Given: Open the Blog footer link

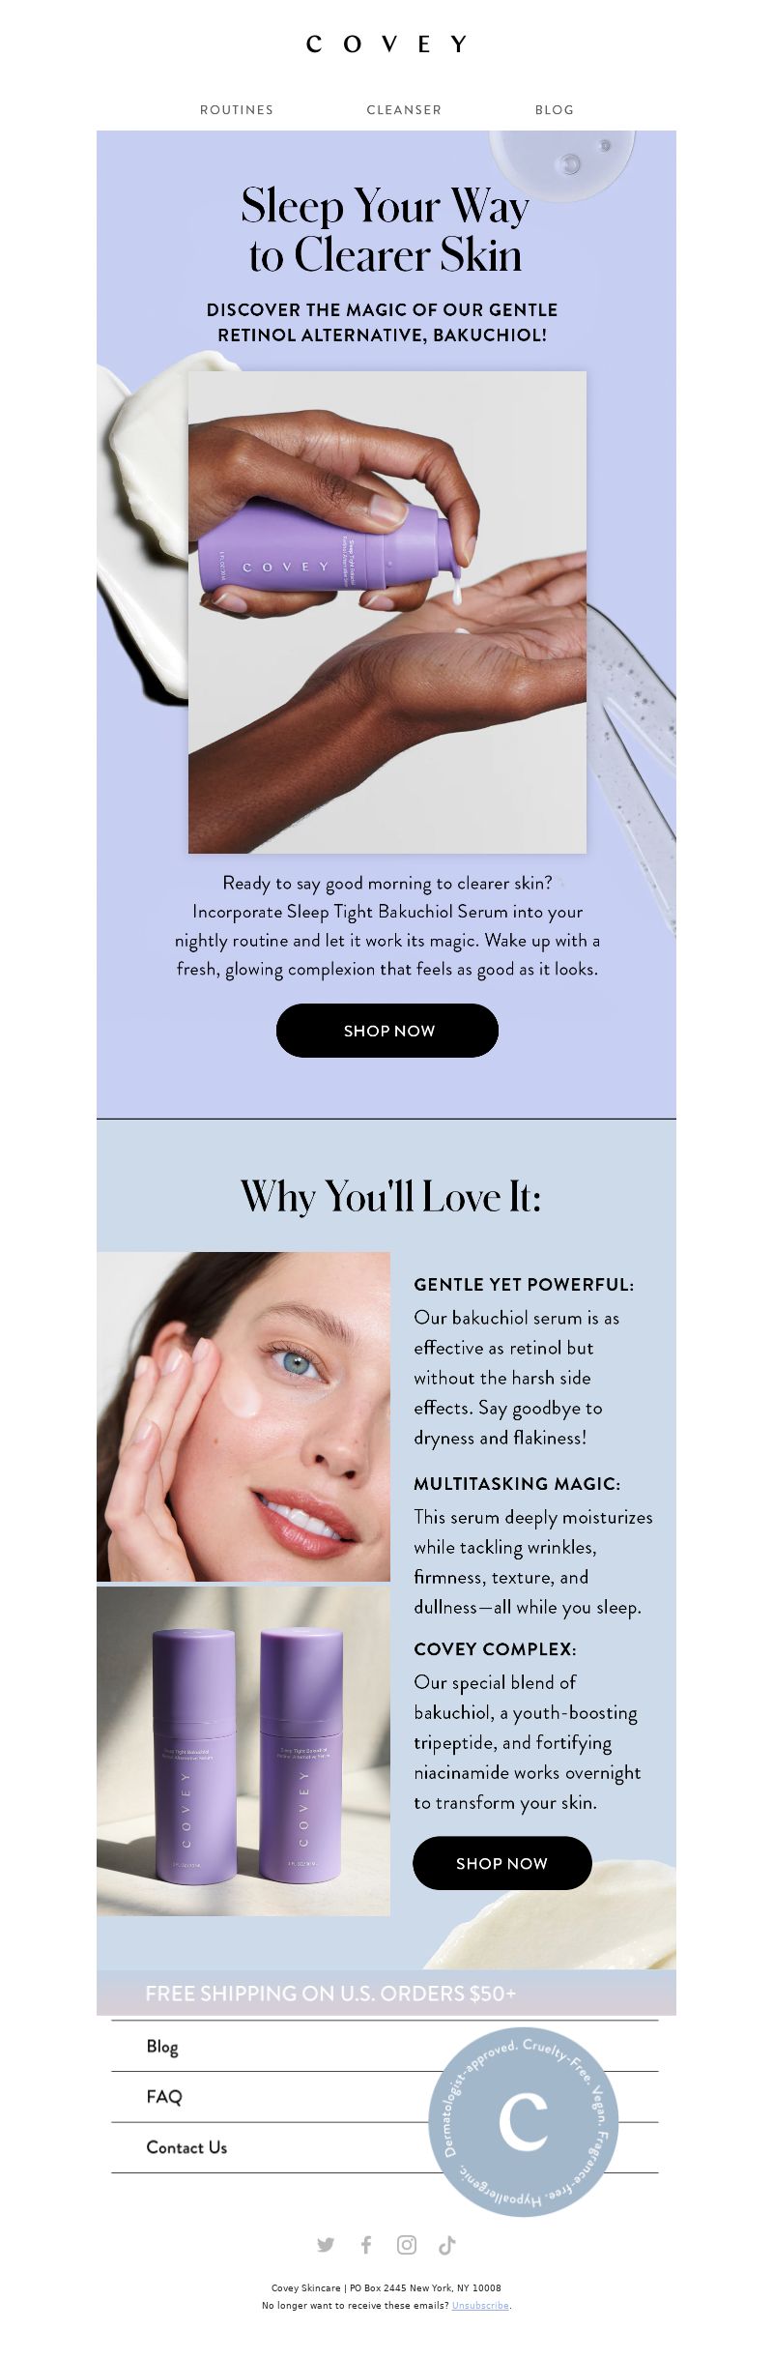Looking at the screenshot, I should coord(162,2047).
